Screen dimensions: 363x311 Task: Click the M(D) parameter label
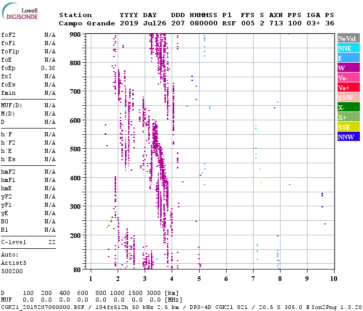coord(8,114)
